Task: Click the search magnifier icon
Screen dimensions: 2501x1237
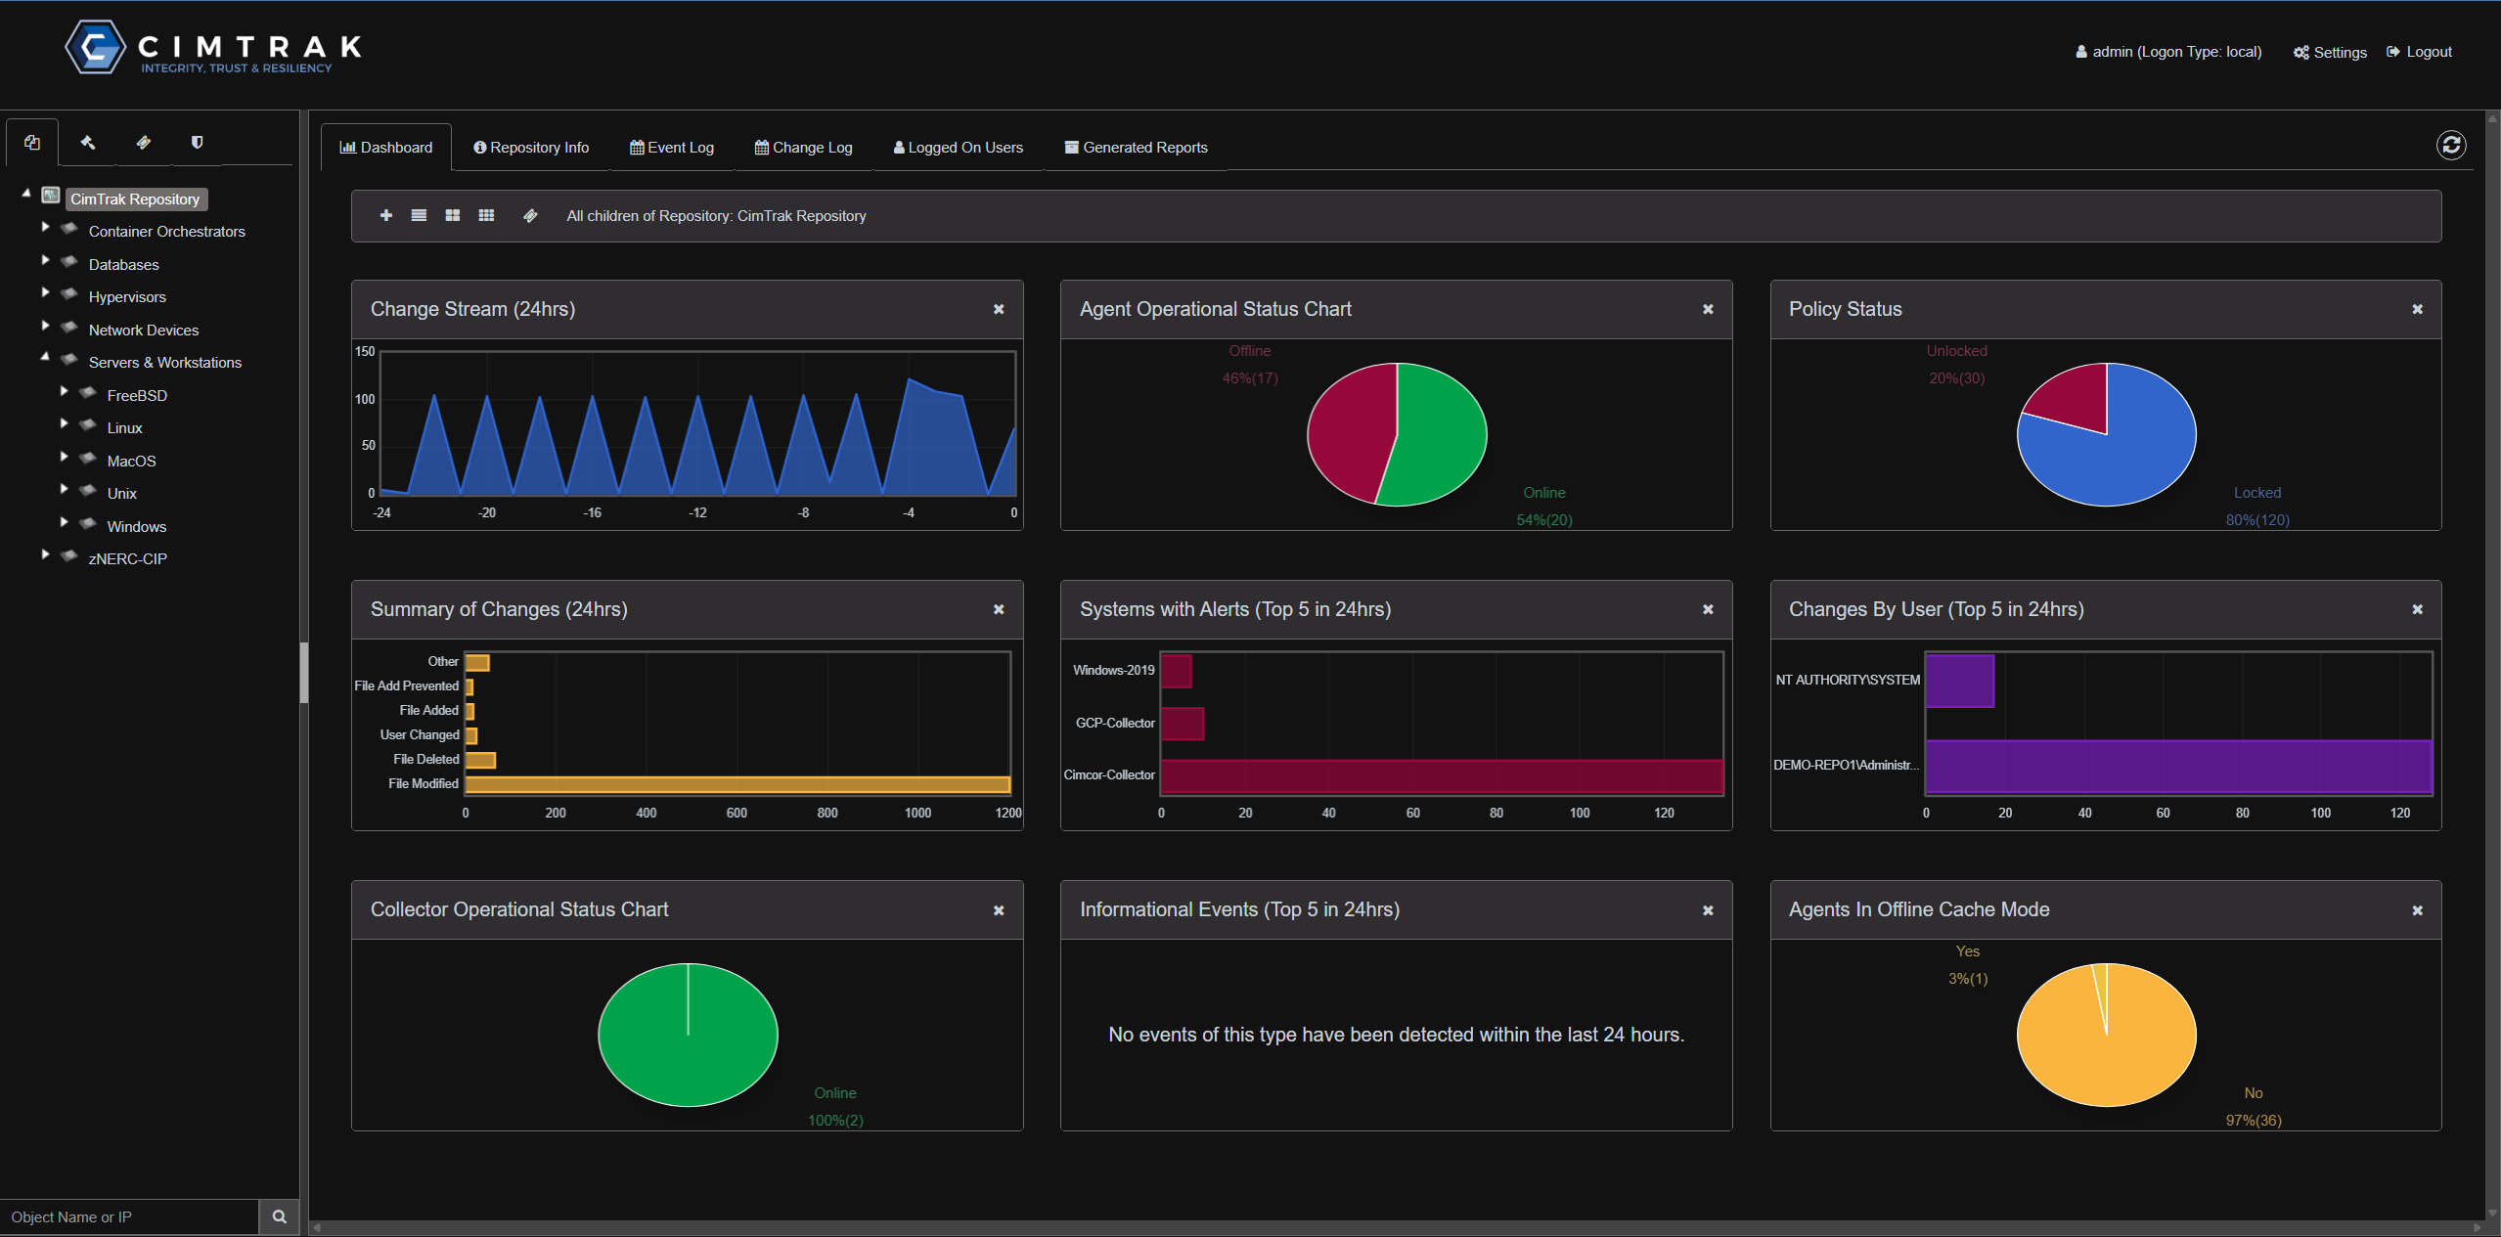Action: [279, 1216]
